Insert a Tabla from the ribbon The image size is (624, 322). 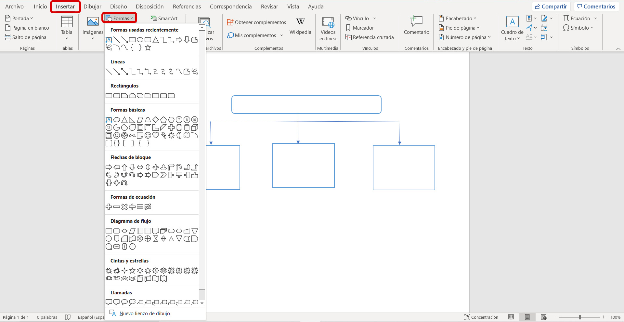coord(67,28)
